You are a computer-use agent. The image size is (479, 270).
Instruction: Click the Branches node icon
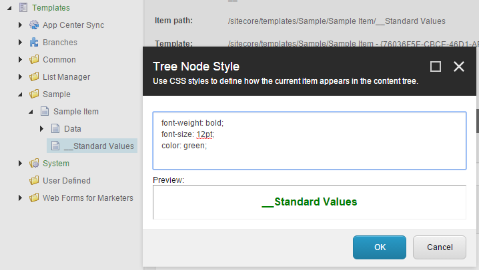34,43
